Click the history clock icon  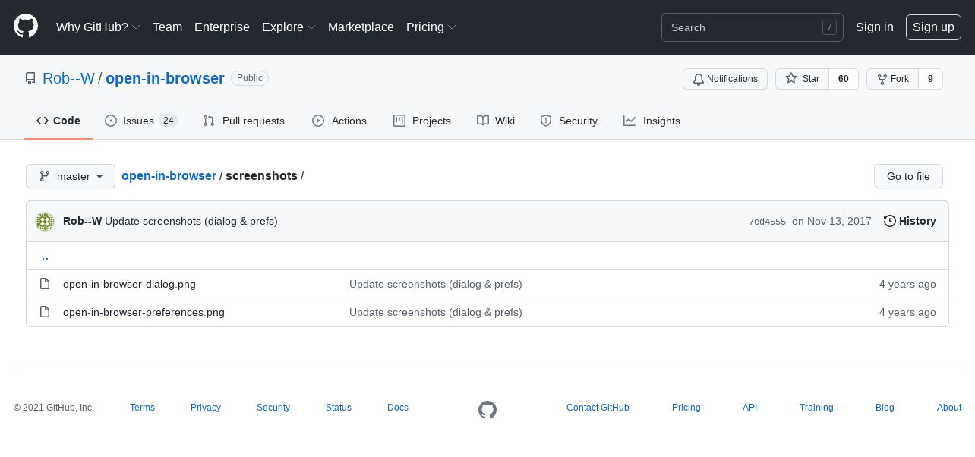890,221
